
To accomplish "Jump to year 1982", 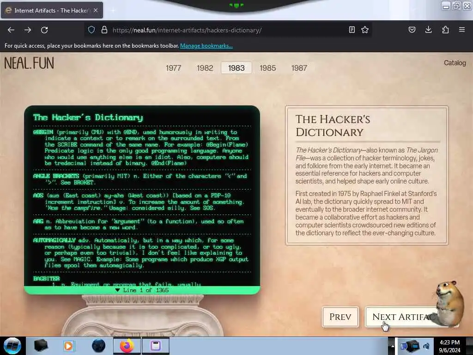I will pyautogui.click(x=205, y=68).
